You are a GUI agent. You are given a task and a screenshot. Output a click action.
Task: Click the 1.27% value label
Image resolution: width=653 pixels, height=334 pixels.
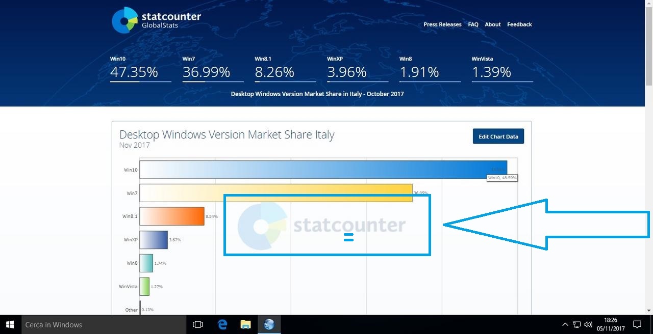click(x=157, y=287)
